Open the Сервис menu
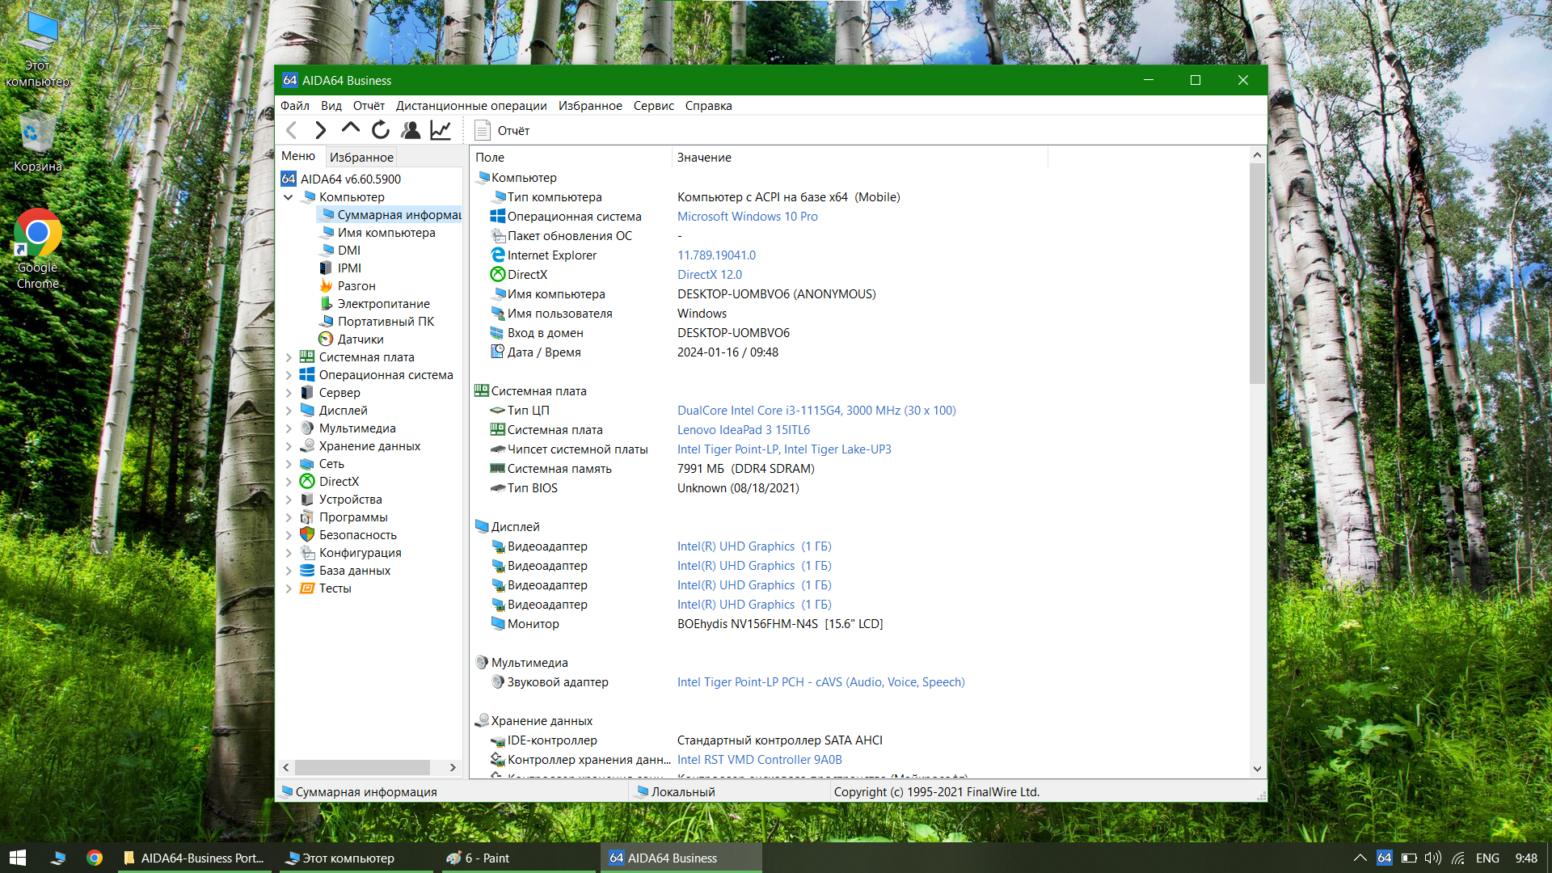The height and width of the screenshot is (873, 1552). pos(653,106)
